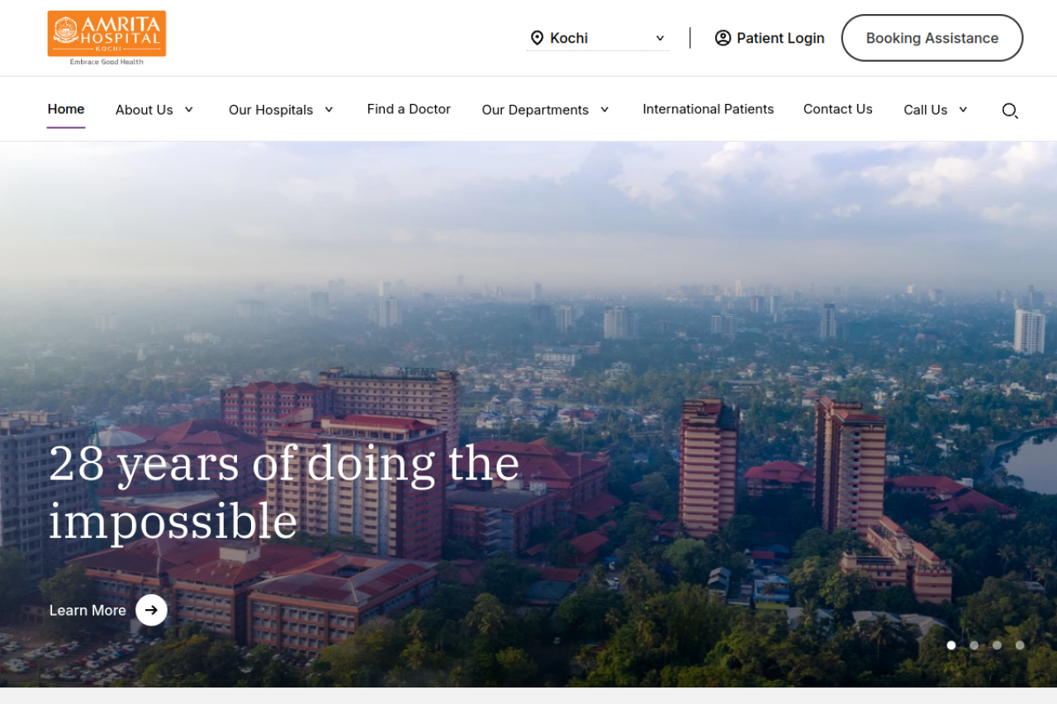Open the Contact Us link

pos(837,109)
